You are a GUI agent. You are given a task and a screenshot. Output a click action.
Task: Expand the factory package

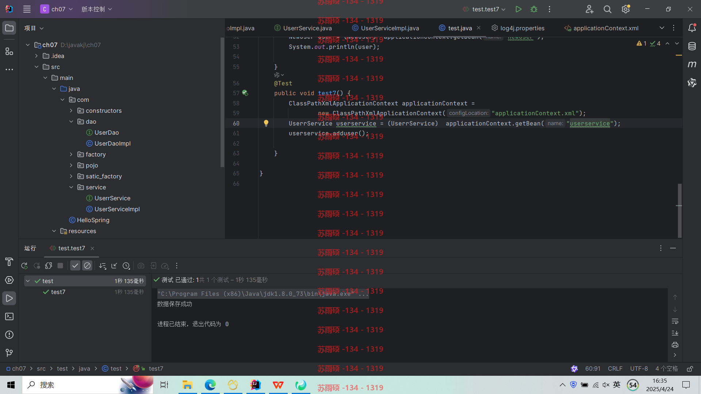[71, 154]
